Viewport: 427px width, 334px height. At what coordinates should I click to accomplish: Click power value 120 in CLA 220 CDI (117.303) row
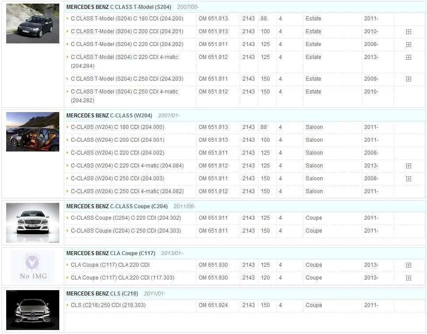265,278
